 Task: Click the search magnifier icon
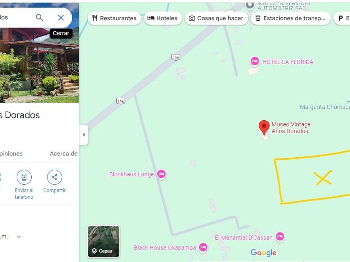coord(40,17)
